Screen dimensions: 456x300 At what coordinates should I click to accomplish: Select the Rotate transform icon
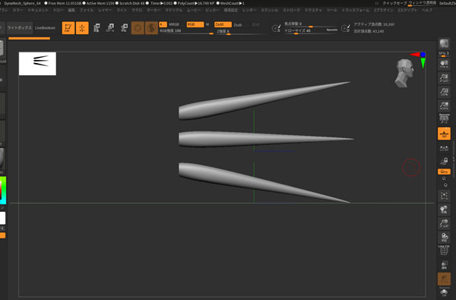pos(124,28)
